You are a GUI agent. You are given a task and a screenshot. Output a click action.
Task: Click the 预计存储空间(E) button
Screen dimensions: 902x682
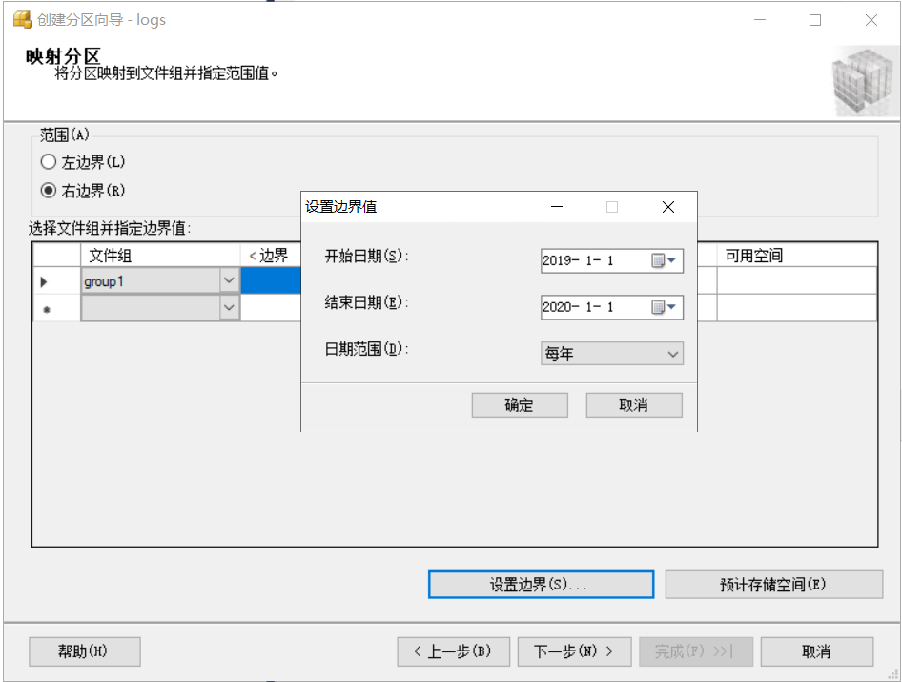[773, 585]
